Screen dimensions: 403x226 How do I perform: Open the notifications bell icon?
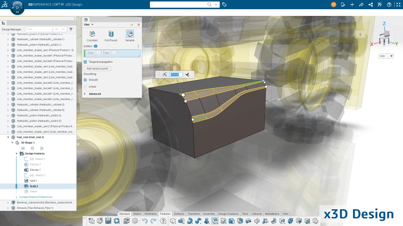[343, 5]
